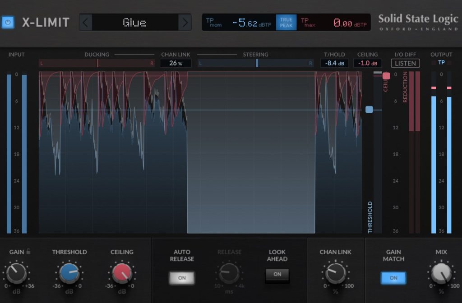Screen dimensions: 462x303
Task: Open the Glue preset name menu
Action: pos(135,22)
